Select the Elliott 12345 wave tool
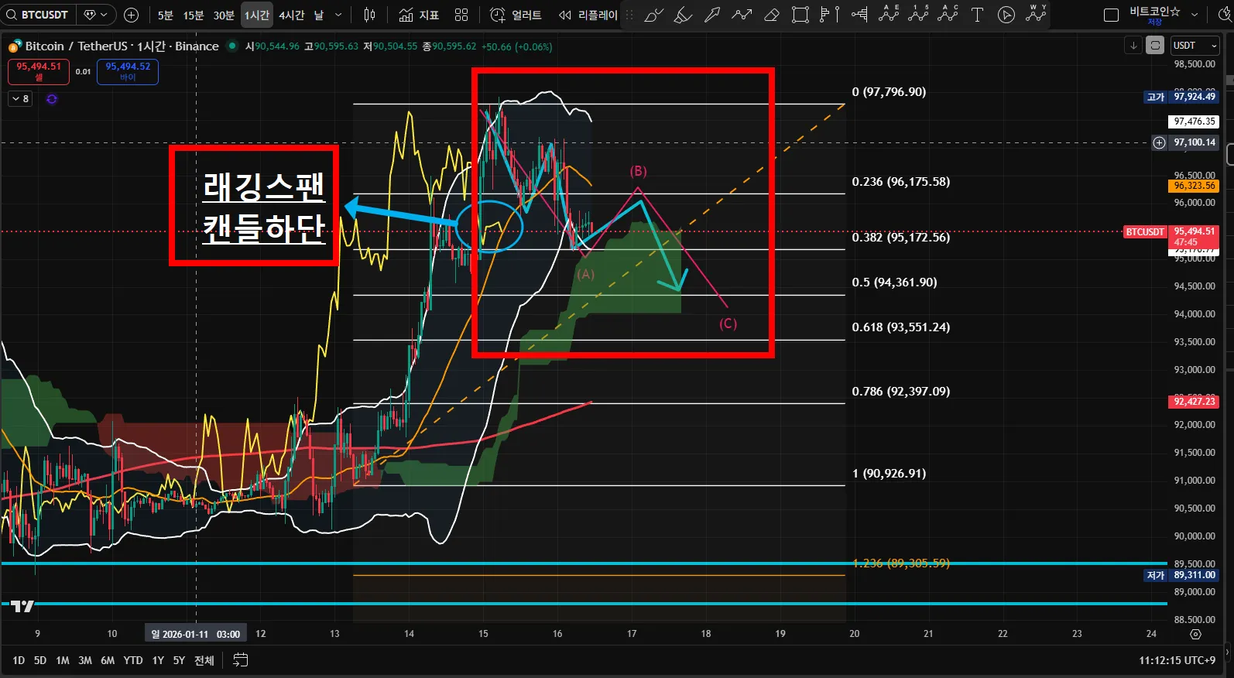The height and width of the screenshot is (678, 1234). (918, 14)
